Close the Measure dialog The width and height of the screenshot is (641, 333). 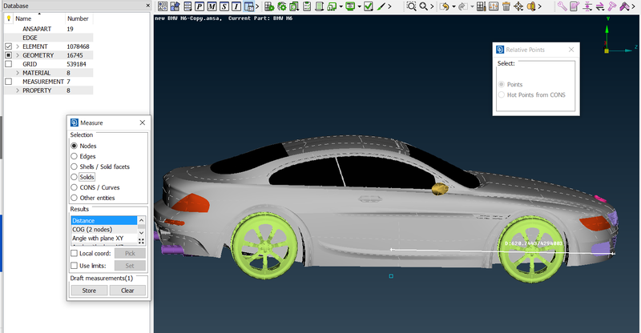(x=143, y=122)
